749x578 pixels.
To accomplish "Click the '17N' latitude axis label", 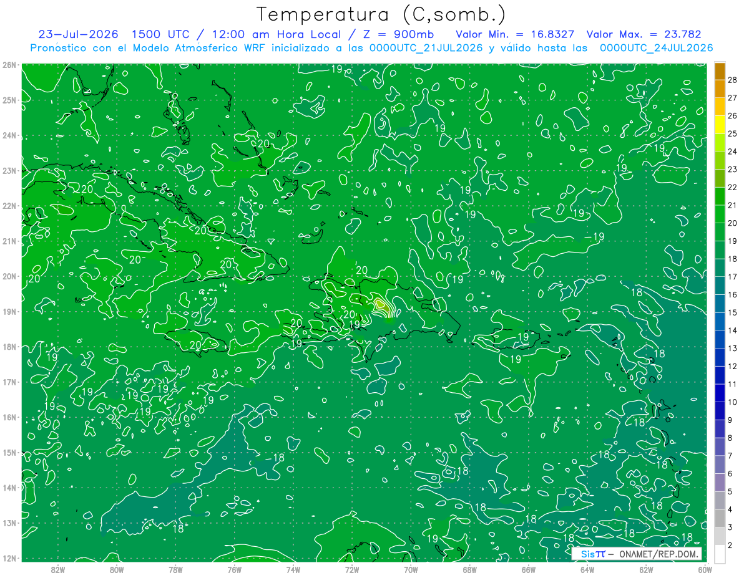I will coord(9,382).
